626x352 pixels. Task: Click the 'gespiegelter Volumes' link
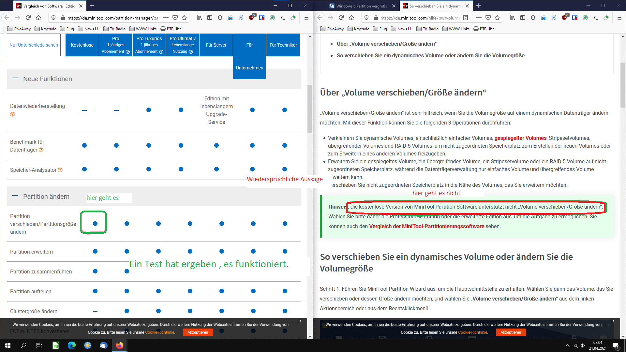(520, 138)
